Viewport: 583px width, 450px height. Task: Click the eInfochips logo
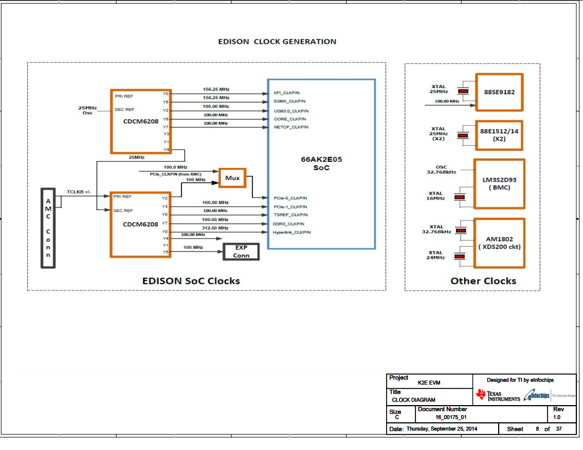[536, 395]
